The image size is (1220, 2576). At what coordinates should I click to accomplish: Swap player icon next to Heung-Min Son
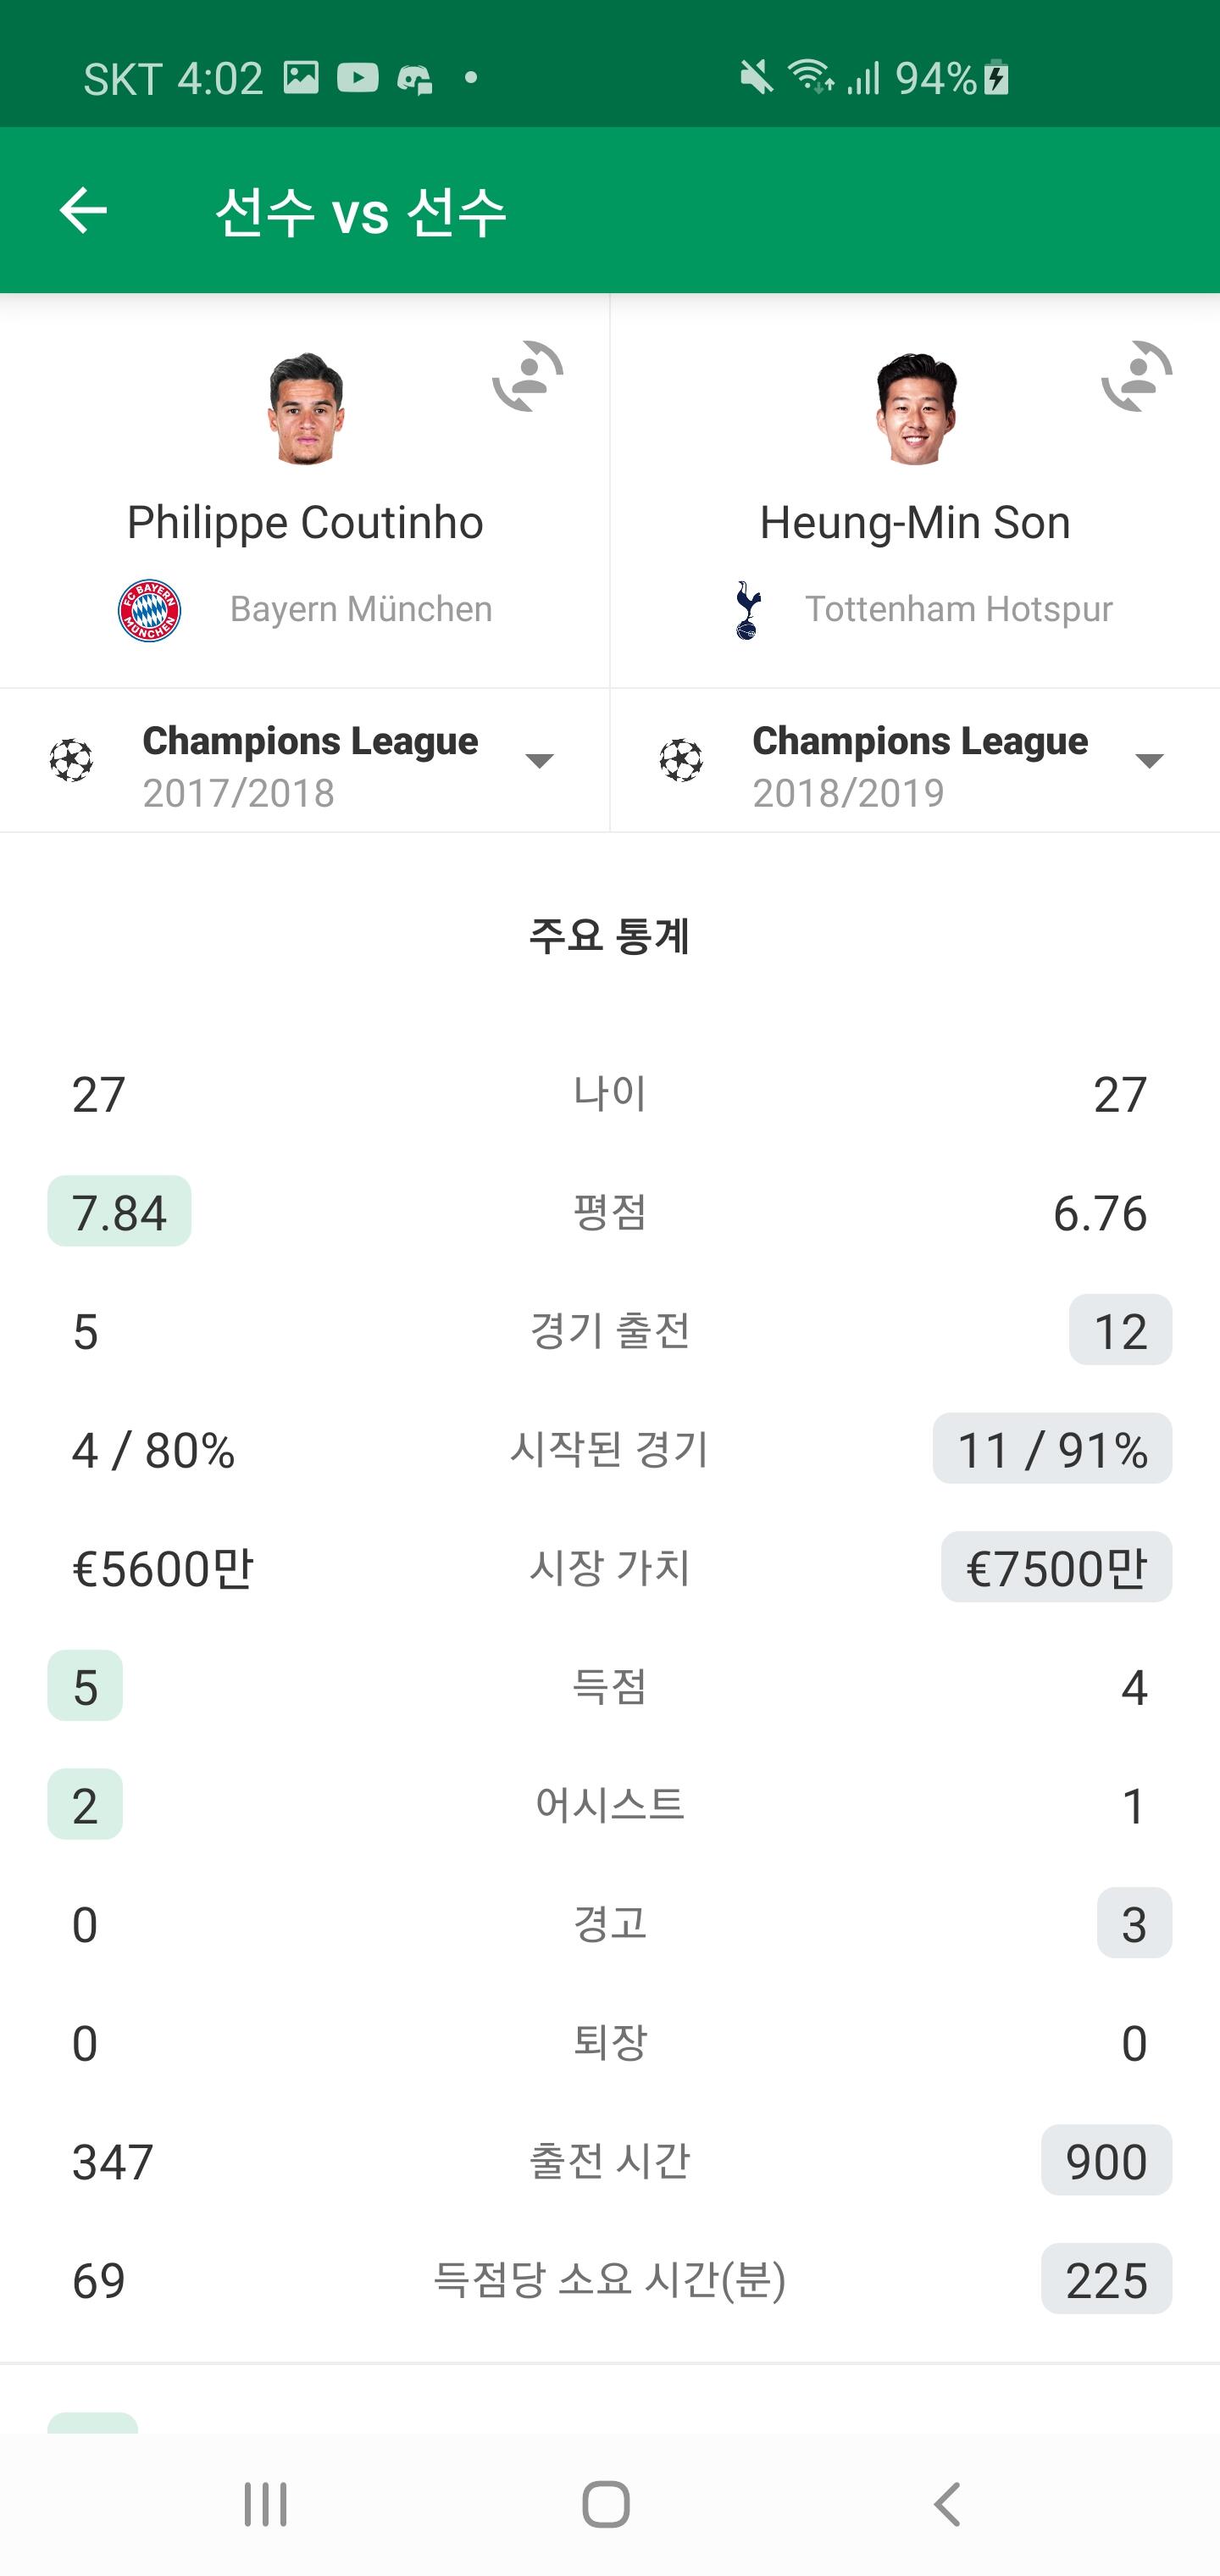coord(1137,377)
